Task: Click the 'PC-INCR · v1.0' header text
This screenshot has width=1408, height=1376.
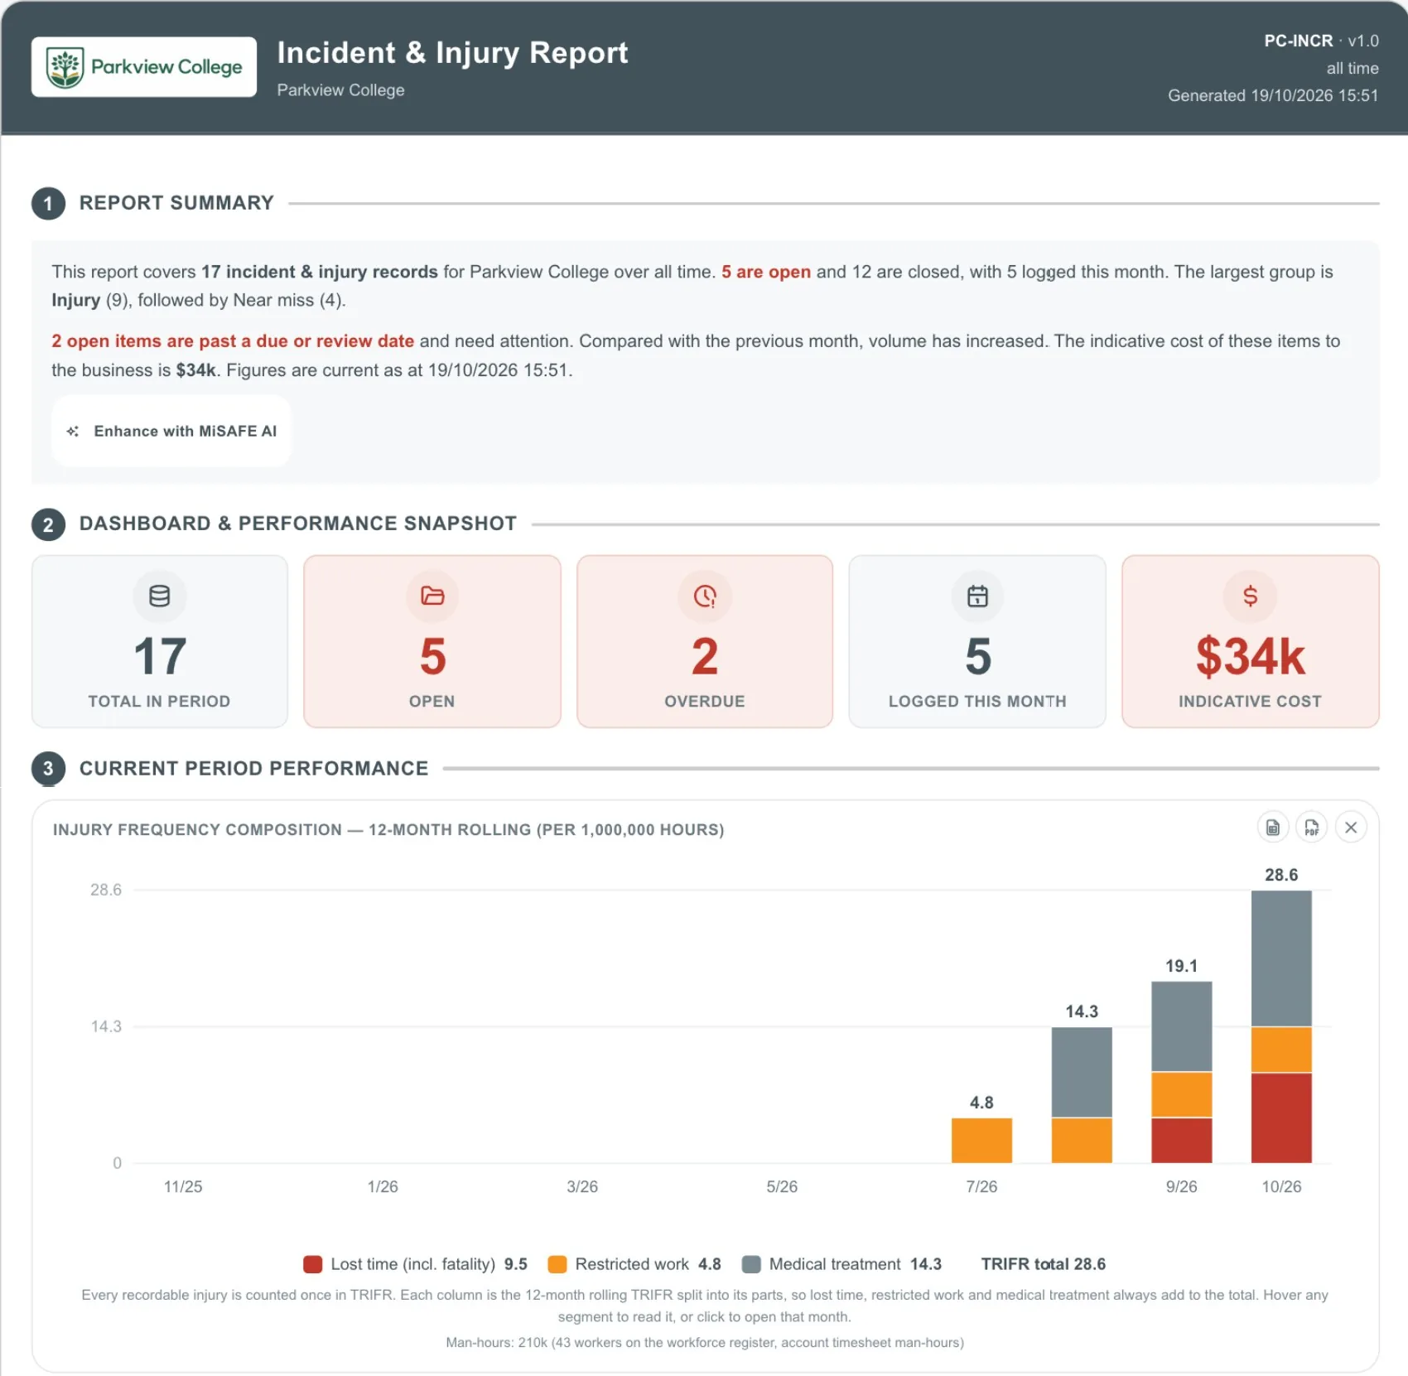Action: click(x=1321, y=41)
